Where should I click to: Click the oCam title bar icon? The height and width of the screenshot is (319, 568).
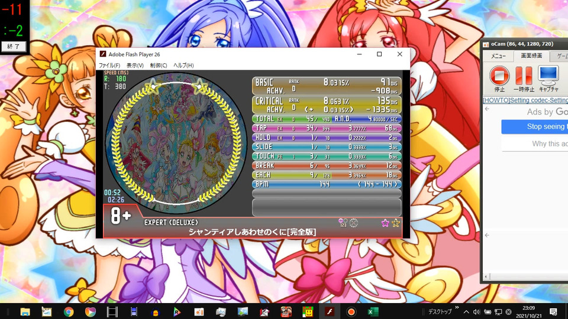[486, 44]
